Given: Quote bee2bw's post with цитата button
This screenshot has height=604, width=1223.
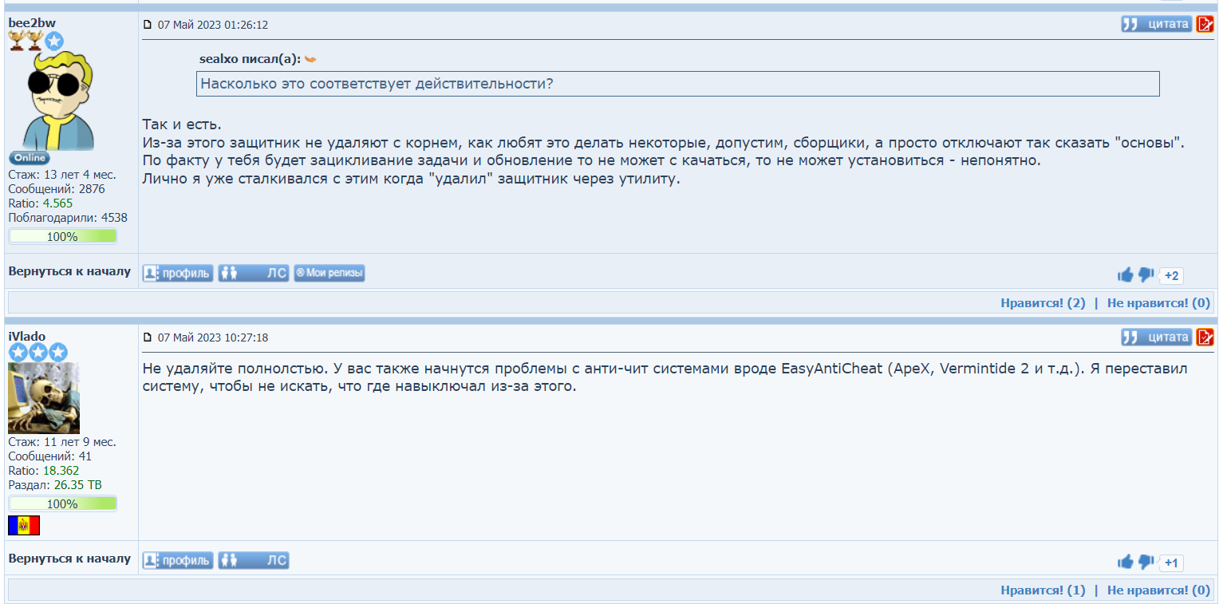Looking at the screenshot, I should coord(1156,24).
